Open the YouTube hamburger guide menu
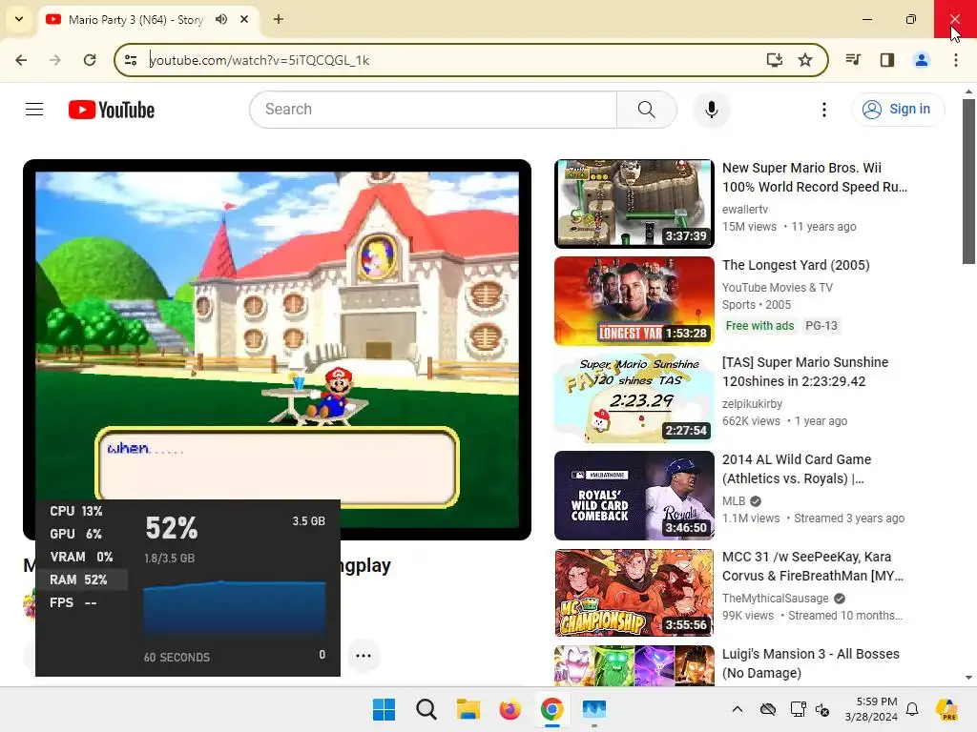This screenshot has height=732, width=977. (34, 110)
